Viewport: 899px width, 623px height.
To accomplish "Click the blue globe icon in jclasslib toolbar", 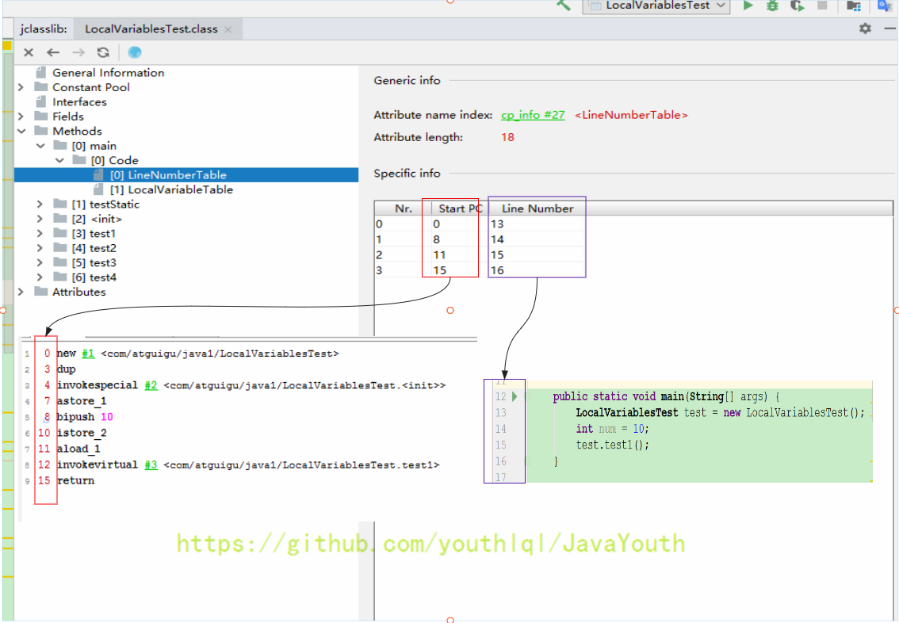I will point(134,52).
